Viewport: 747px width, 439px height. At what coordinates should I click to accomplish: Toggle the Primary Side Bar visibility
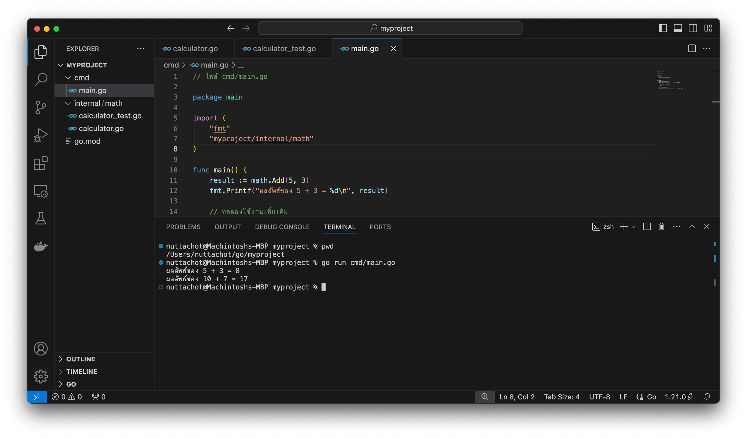(663, 28)
